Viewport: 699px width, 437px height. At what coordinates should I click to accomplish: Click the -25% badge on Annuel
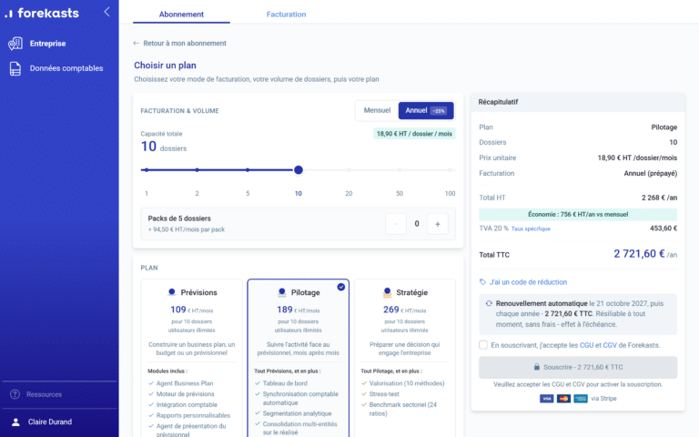439,111
